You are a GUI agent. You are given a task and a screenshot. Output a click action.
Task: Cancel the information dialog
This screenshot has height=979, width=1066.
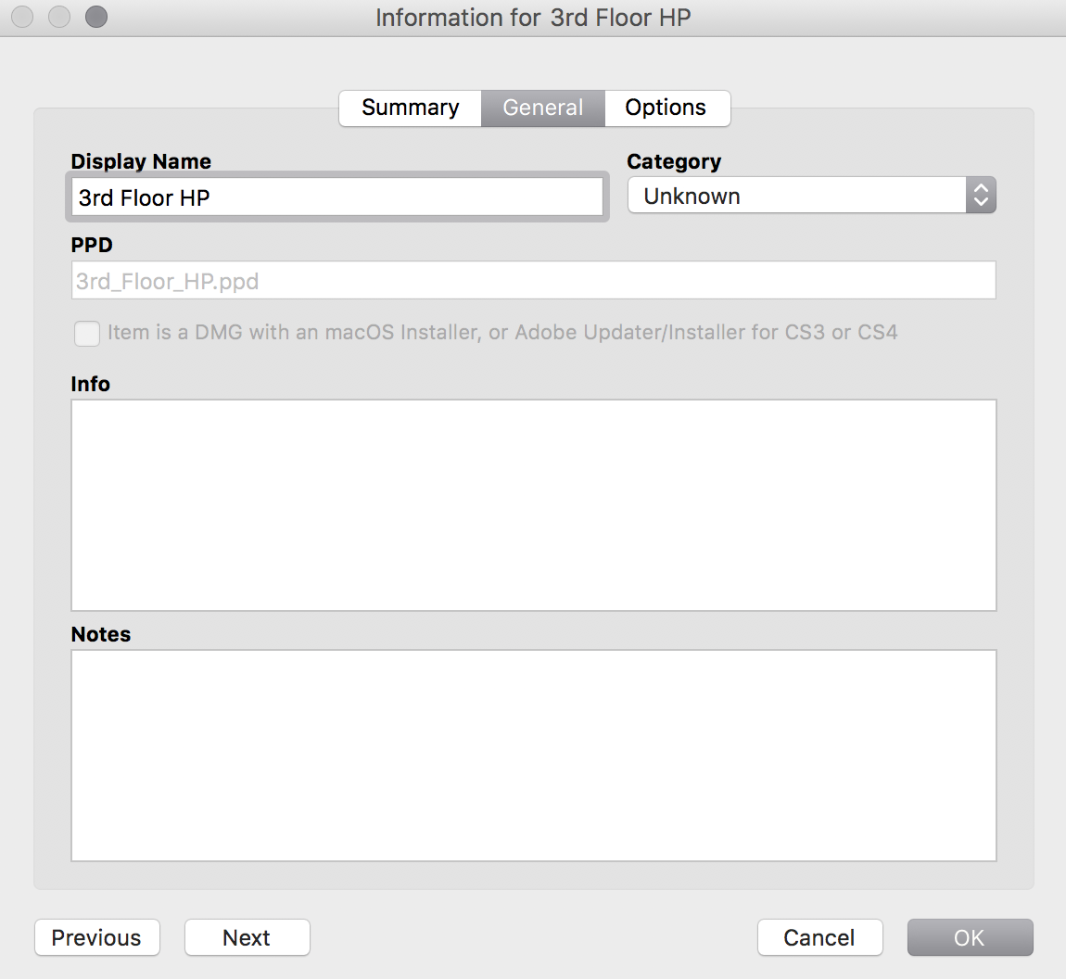click(x=820, y=937)
